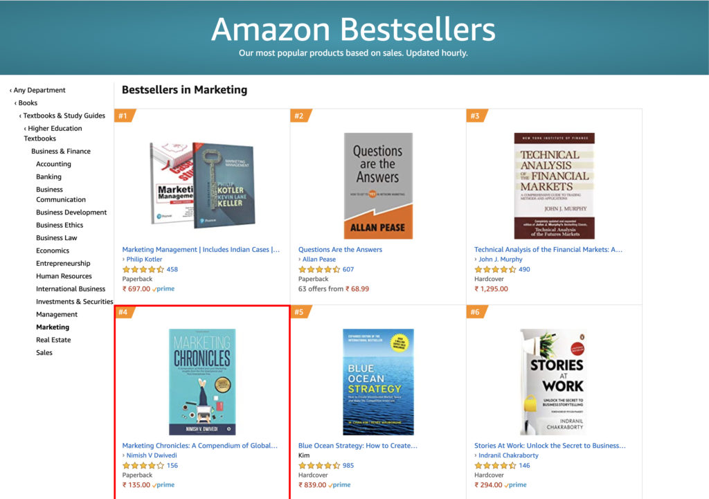Click Stories At Work book cover
Screen dimensions: 709x499
click(x=554, y=381)
